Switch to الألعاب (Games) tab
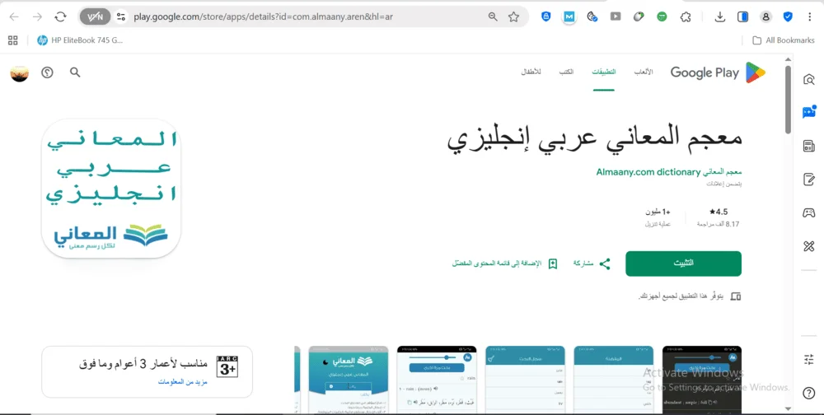The image size is (824, 415). click(x=644, y=72)
